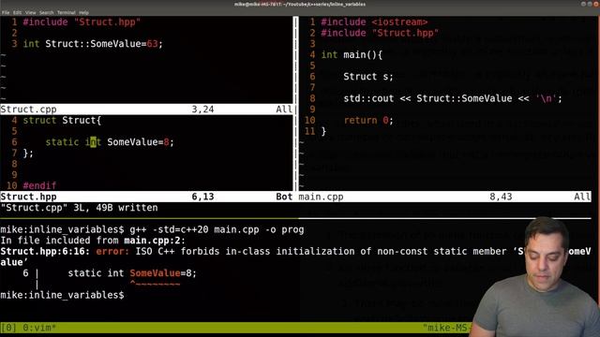Click 'std::cout' in main.cpp line 8
The height and width of the screenshot is (337, 600).
click(368, 98)
